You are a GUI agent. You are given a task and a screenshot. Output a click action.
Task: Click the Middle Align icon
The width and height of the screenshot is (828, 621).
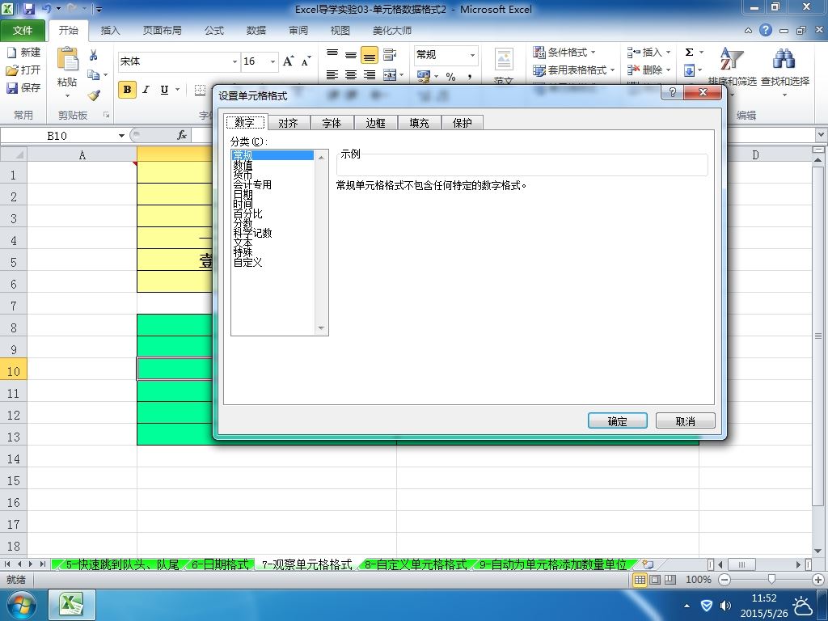point(351,54)
